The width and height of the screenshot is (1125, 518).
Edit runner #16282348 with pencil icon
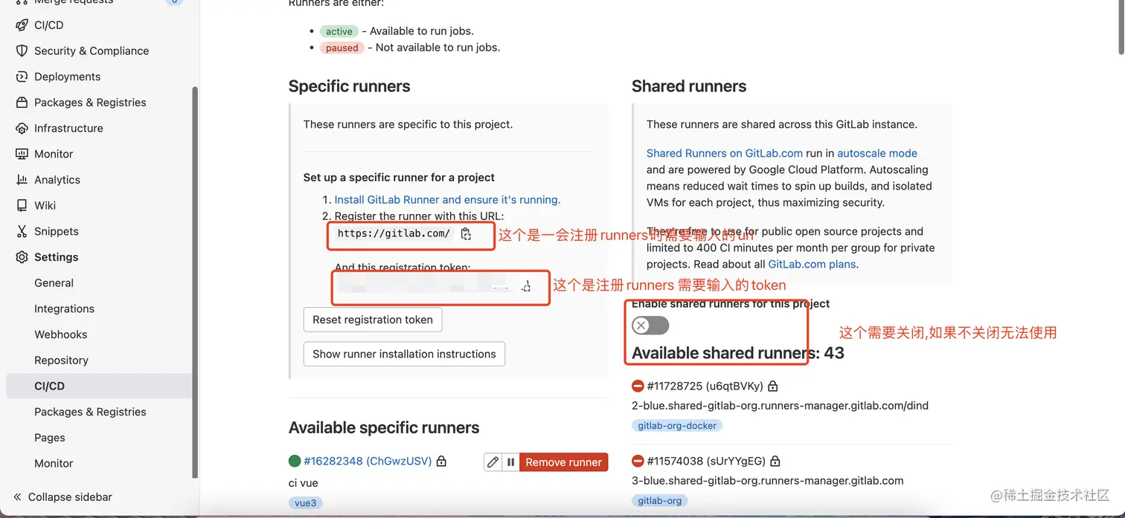coord(493,462)
